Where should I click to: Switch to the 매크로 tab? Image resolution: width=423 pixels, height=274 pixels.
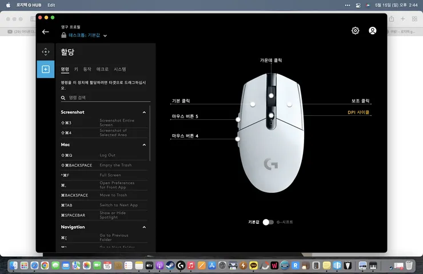point(102,69)
